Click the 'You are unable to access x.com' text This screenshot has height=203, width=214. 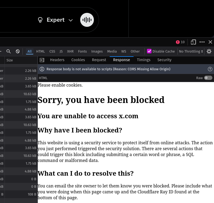point(88,116)
